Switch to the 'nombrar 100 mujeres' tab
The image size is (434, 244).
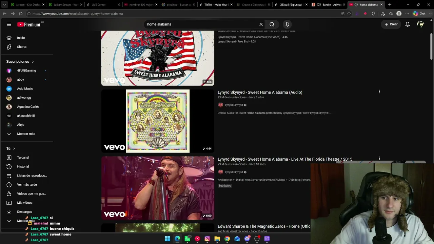(141, 5)
